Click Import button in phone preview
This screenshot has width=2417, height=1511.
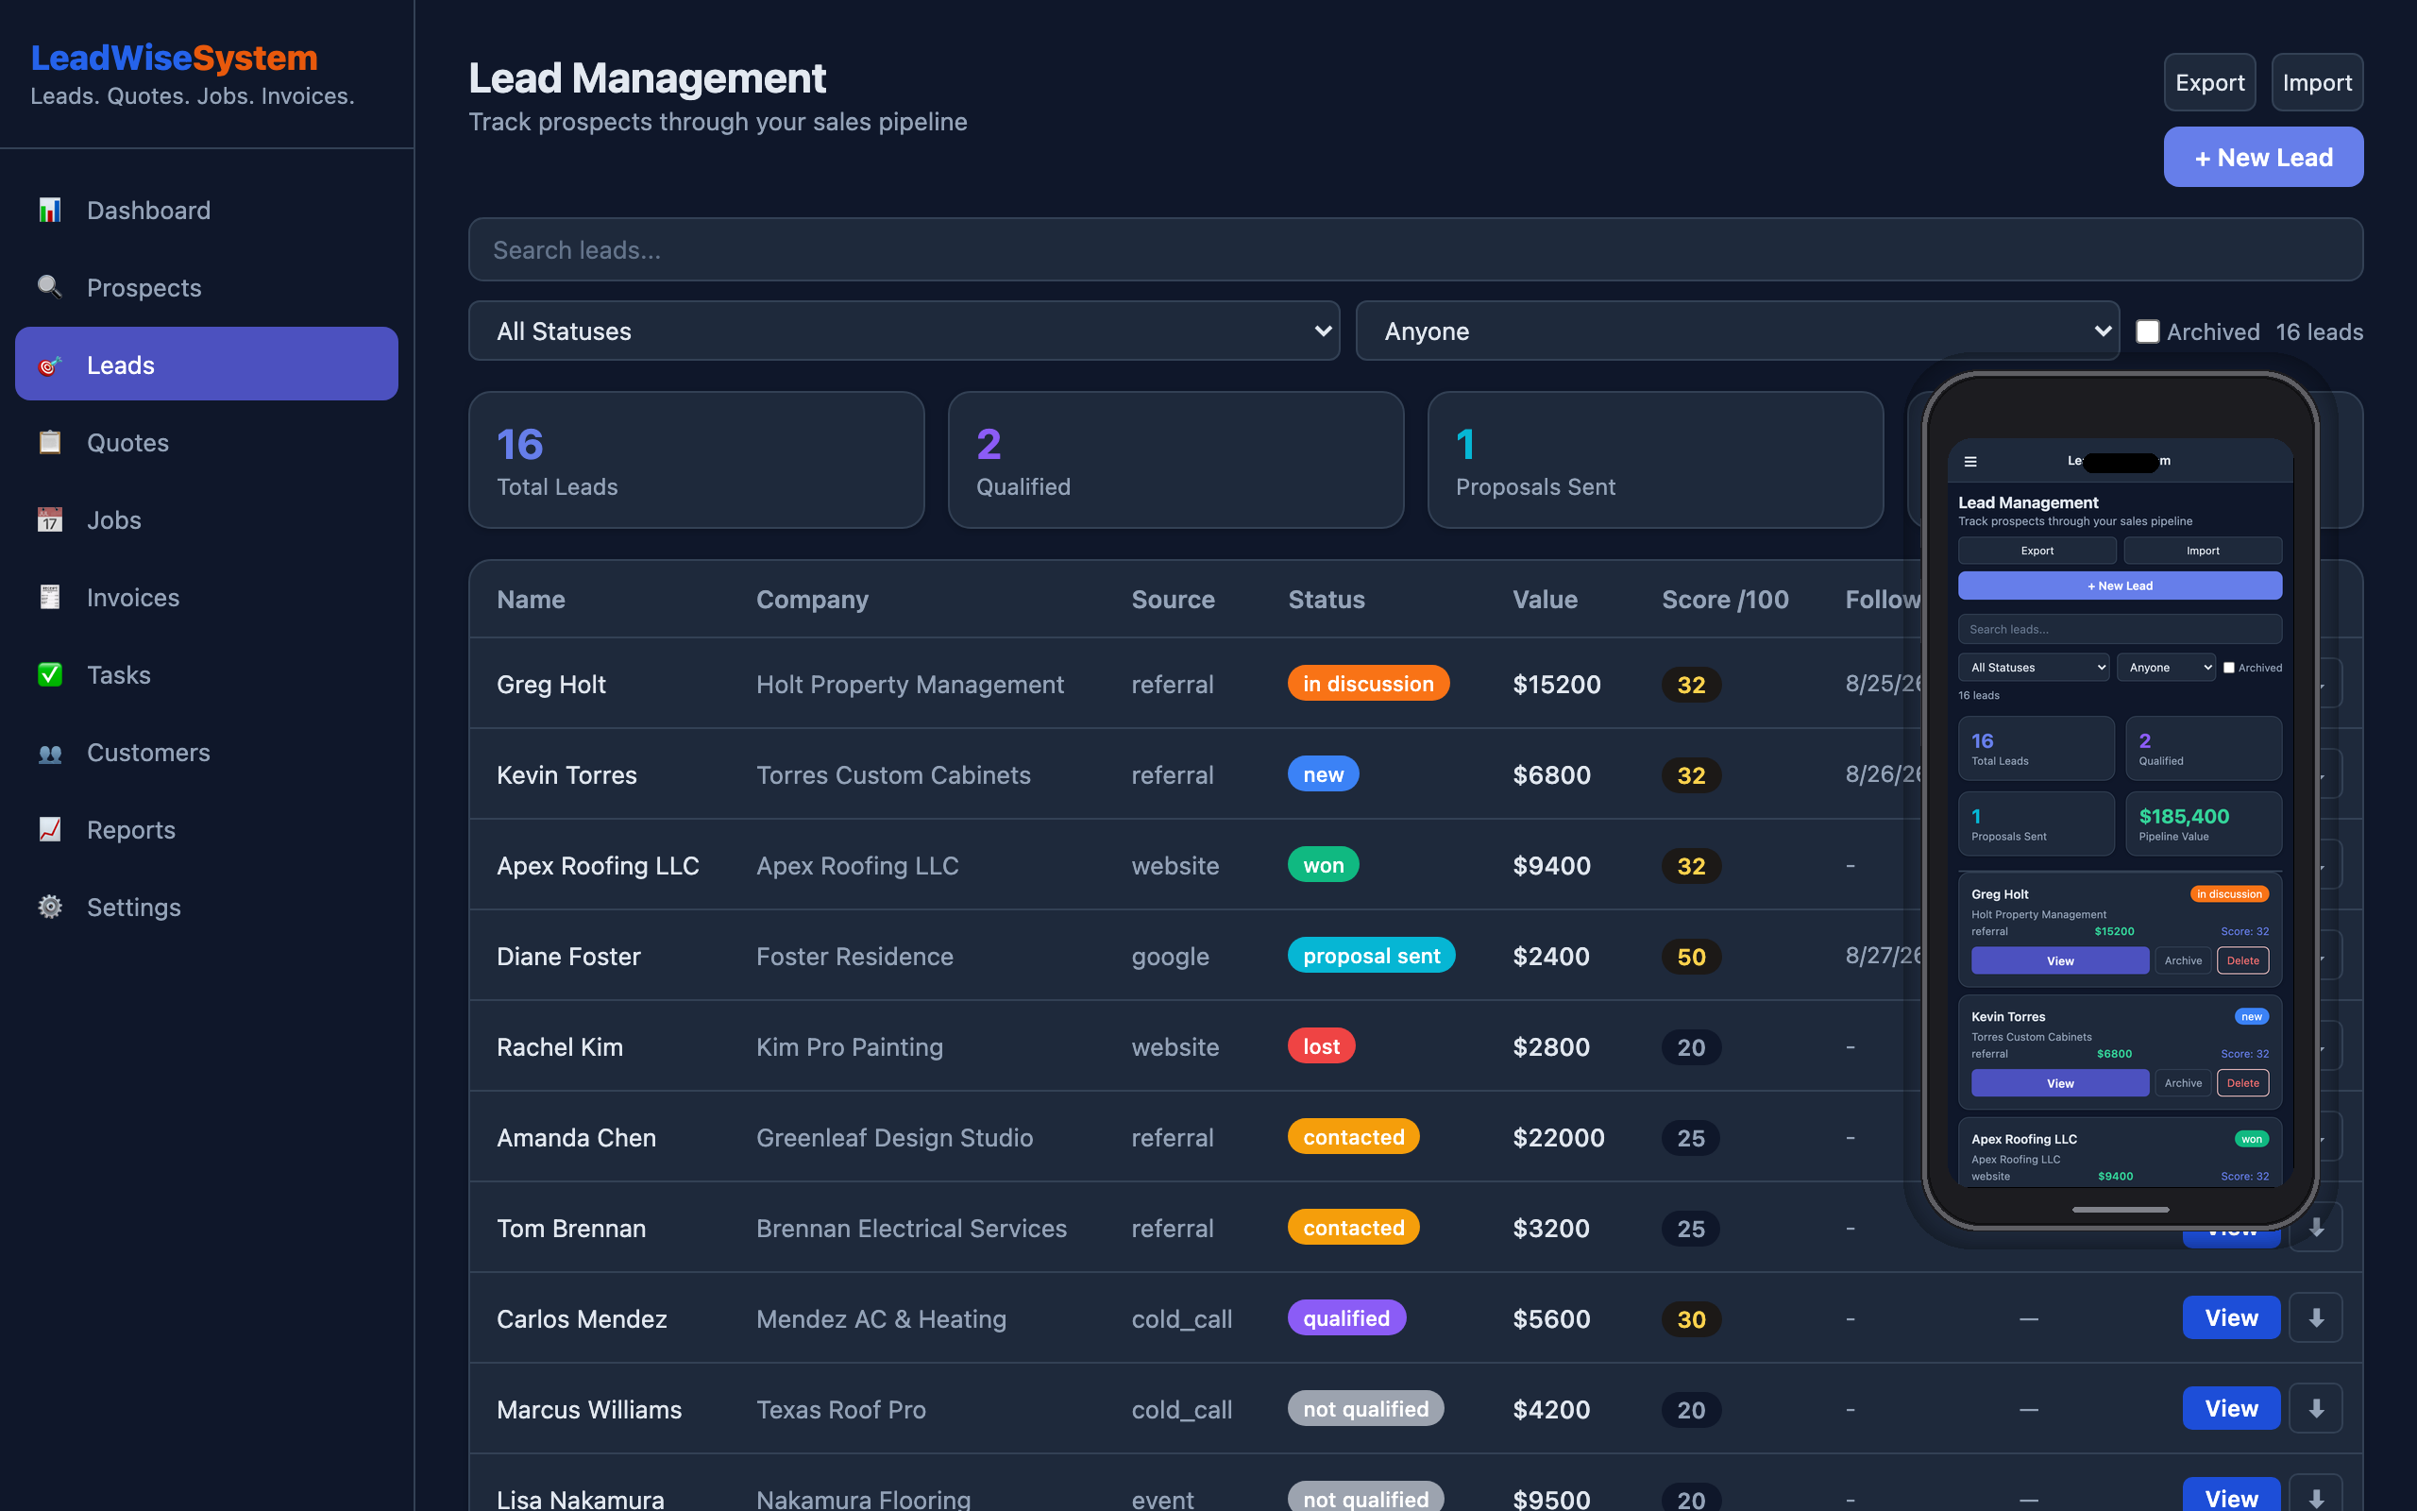pyautogui.click(x=2203, y=551)
